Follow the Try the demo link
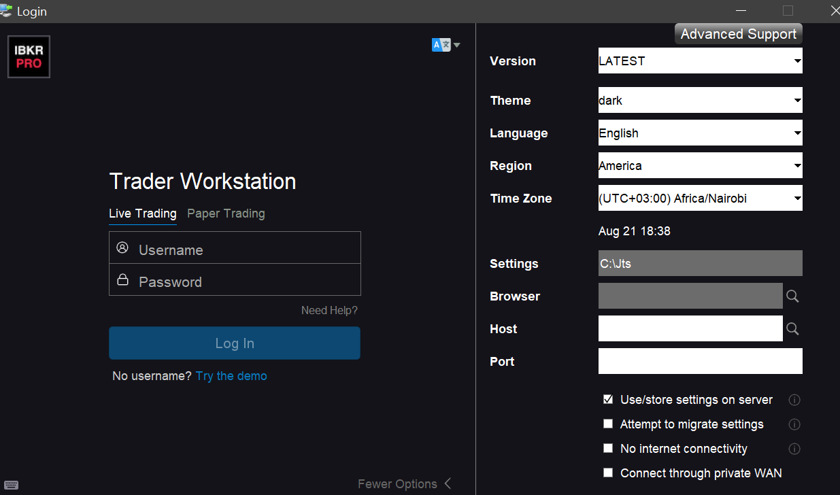The width and height of the screenshot is (840, 495). pyautogui.click(x=231, y=376)
